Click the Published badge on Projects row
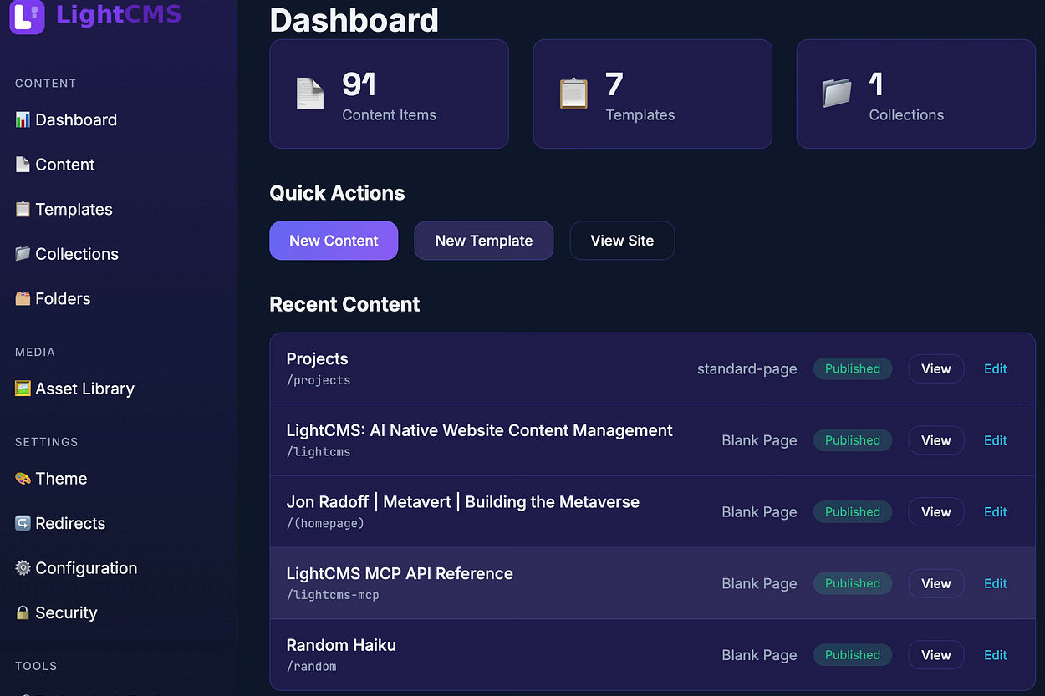 (x=853, y=368)
